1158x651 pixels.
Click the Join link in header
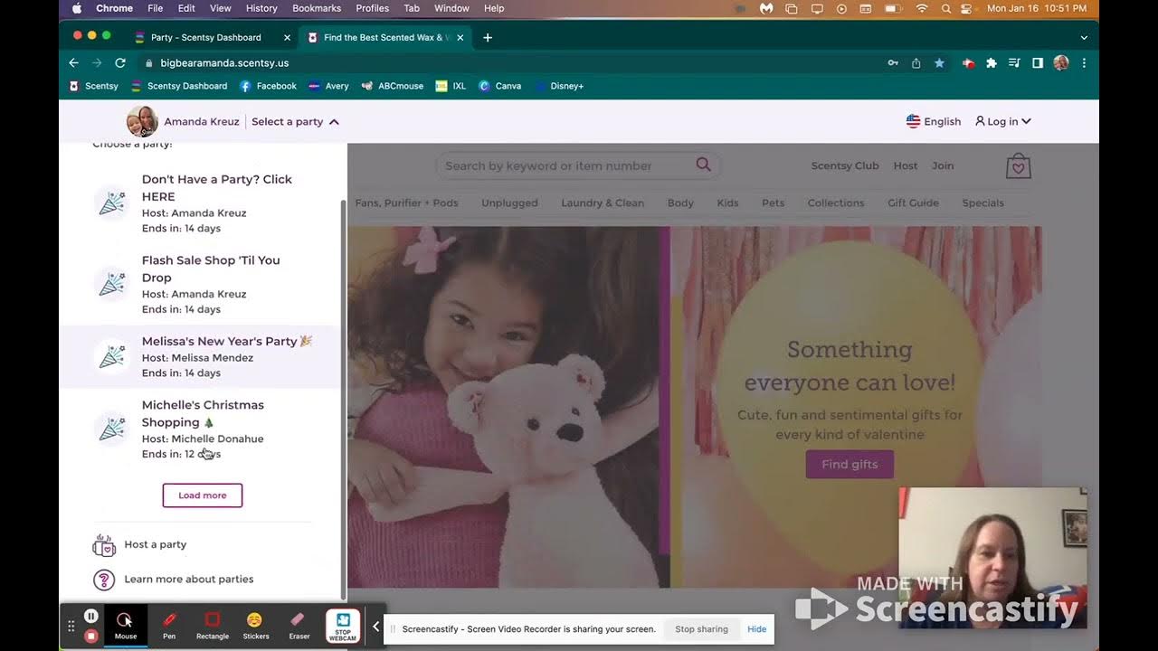point(943,165)
